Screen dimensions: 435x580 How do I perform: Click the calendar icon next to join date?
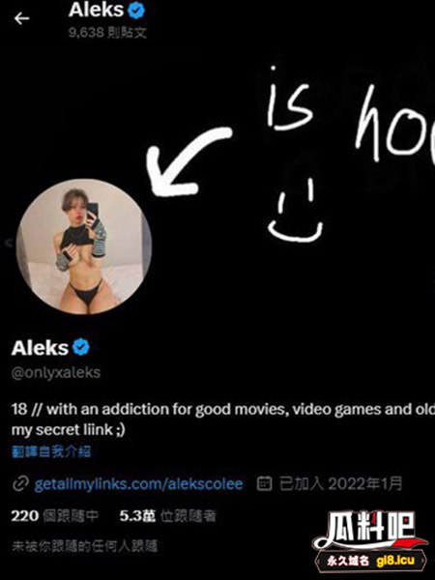coord(264,483)
